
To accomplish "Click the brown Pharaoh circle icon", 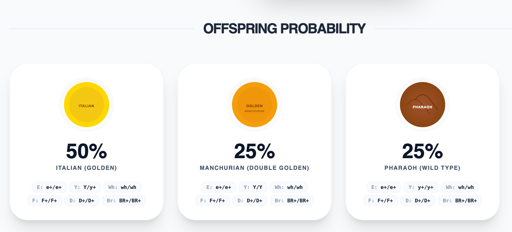I will (423, 105).
